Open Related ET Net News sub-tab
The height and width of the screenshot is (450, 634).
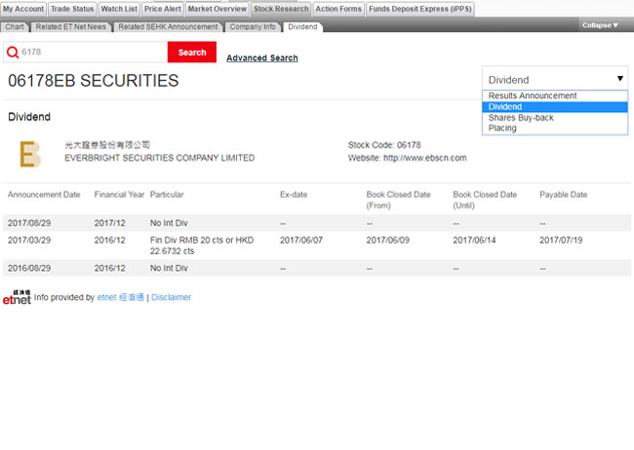[71, 27]
